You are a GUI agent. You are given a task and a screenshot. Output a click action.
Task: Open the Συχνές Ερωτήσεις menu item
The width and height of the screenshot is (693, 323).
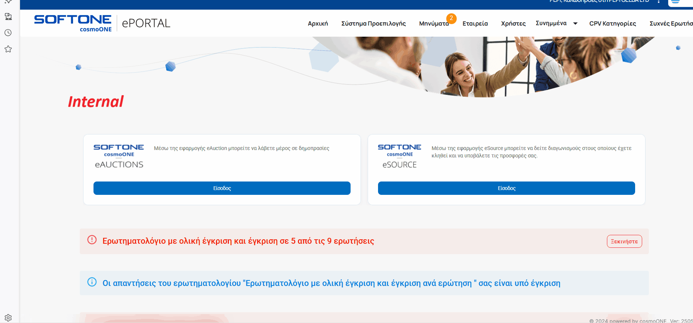click(671, 23)
